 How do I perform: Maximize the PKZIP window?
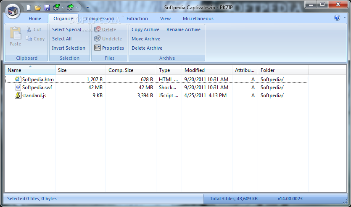pyautogui.click(x=322, y=4)
